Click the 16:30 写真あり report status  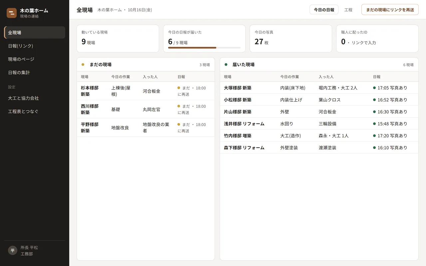(x=390, y=112)
